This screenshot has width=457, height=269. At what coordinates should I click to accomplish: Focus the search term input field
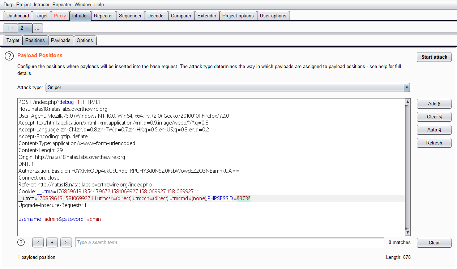230,243
